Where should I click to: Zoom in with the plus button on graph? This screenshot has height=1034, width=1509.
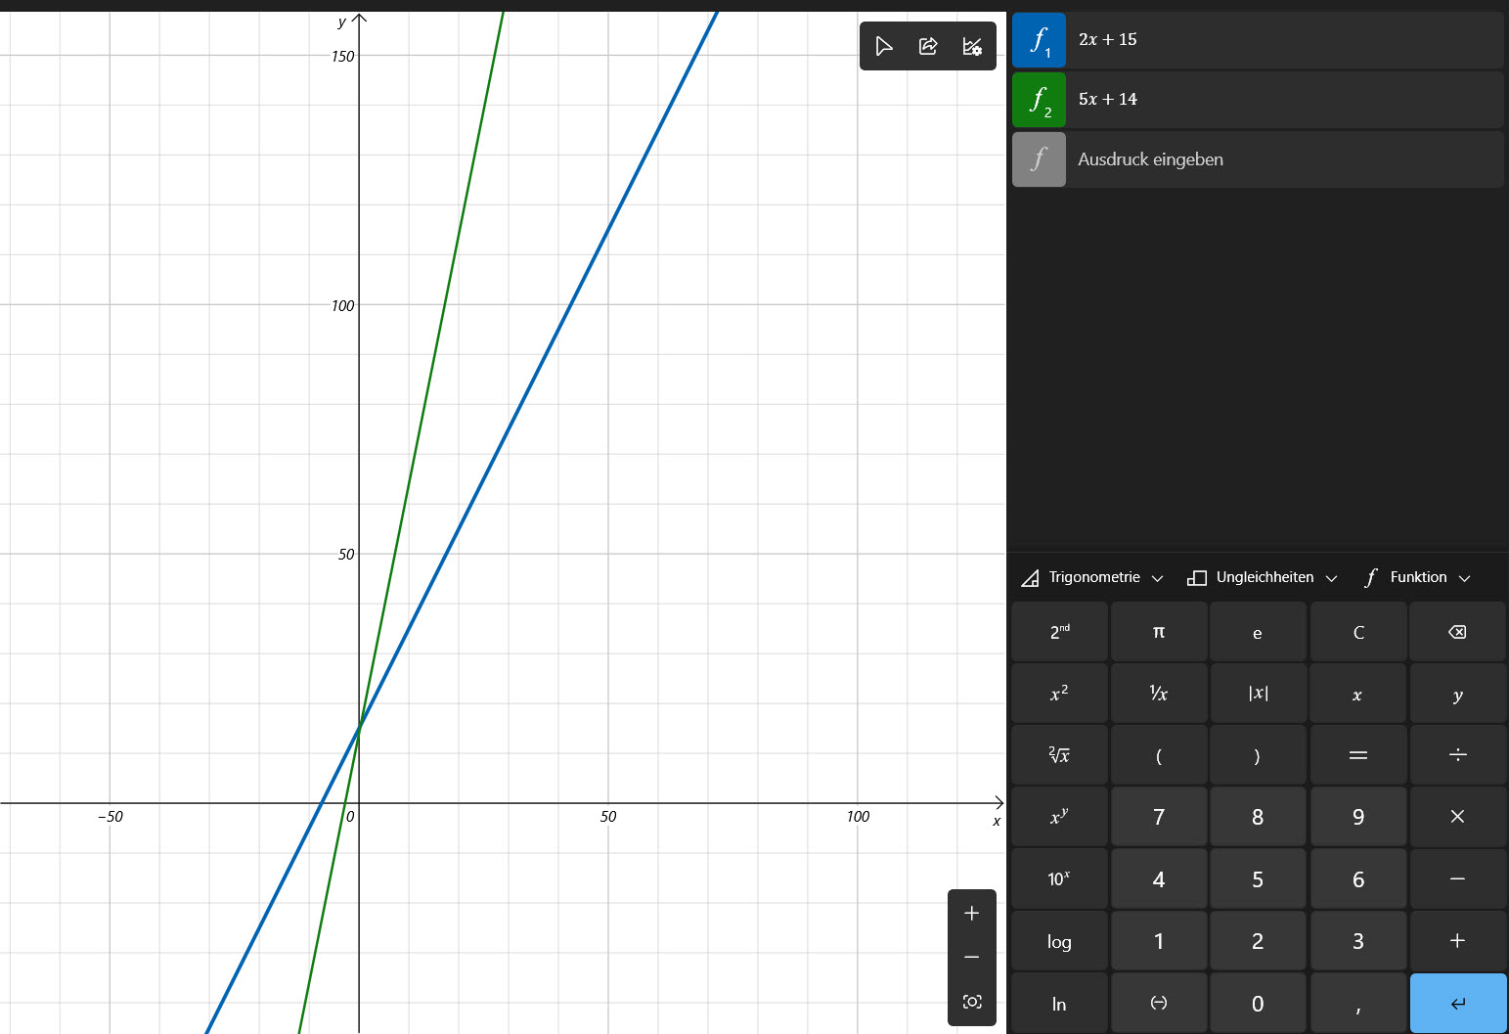(x=971, y=913)
